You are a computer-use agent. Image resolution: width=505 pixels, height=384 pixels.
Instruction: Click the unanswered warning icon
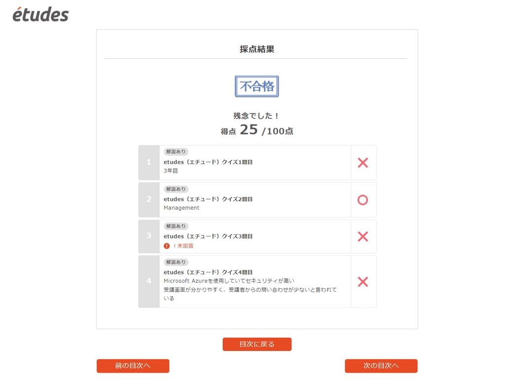167,246
